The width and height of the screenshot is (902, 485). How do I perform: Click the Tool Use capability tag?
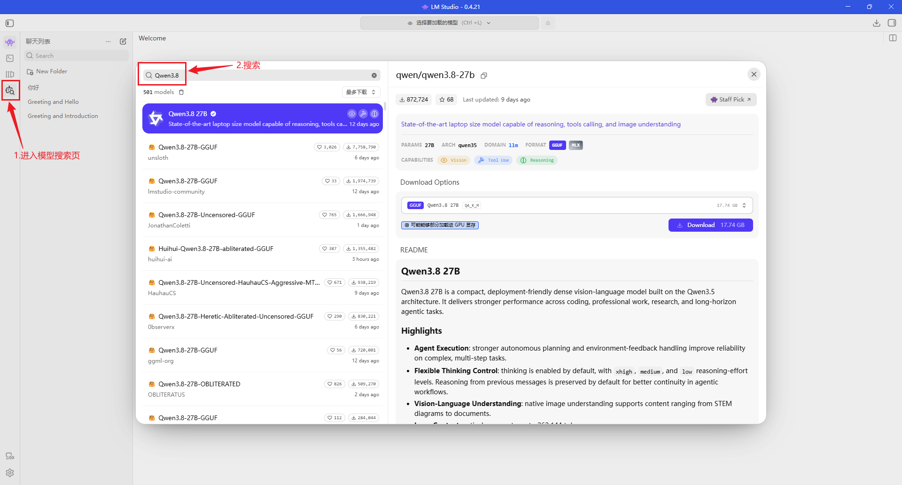(x=493, y=160)
